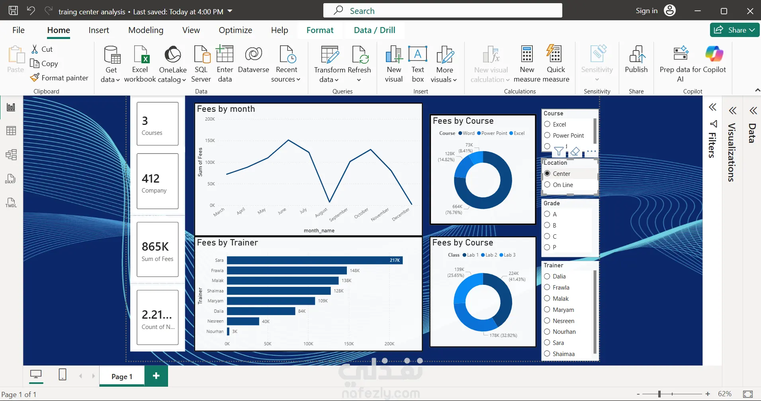
Task: Open Dataverse connector
Action: (253, 60)
